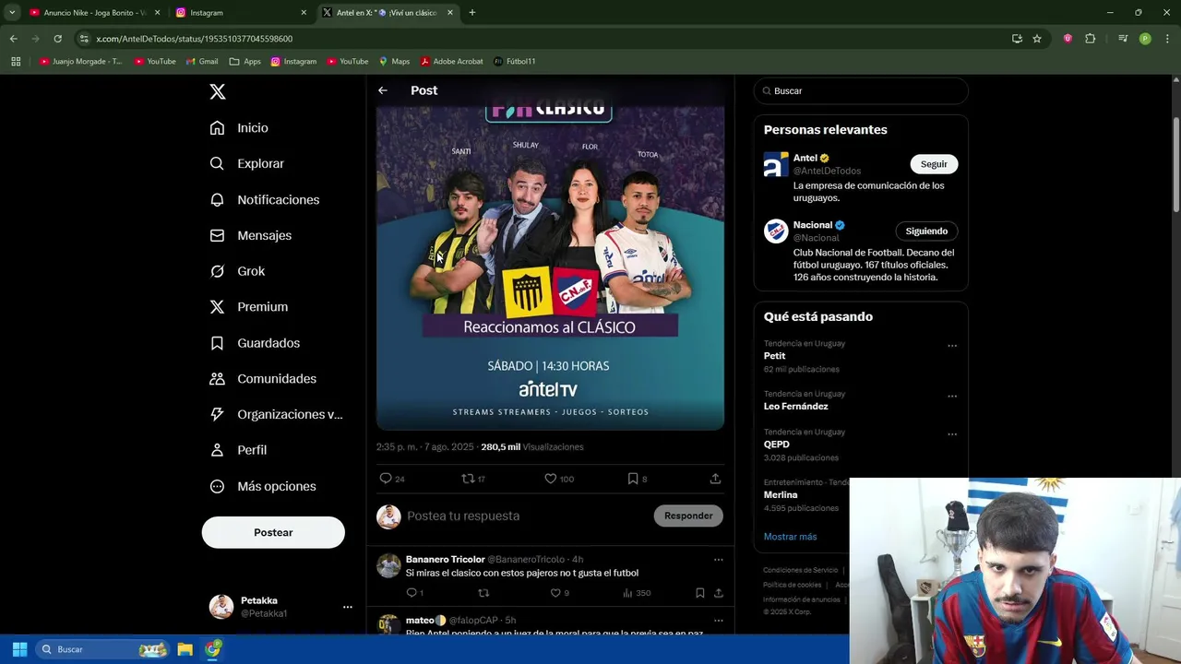Screen dimensions: 1181x664
Task: Open Mensajes from sidebar
Action: 250,235
